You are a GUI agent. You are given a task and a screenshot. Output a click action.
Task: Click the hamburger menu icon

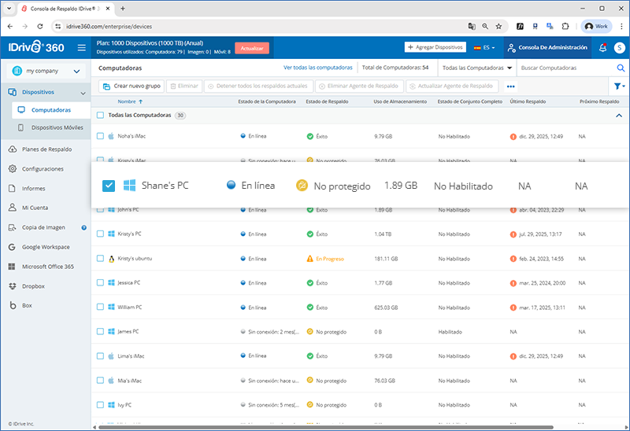coord(82,48)
